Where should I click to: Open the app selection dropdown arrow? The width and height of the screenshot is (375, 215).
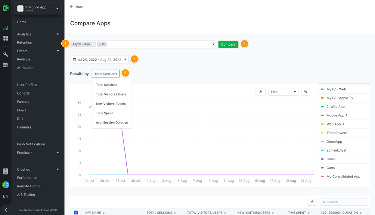(213, 44)
